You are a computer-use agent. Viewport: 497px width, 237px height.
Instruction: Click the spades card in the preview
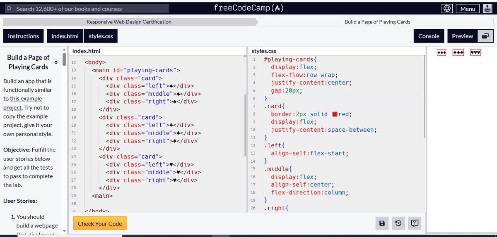coord(442,53)
